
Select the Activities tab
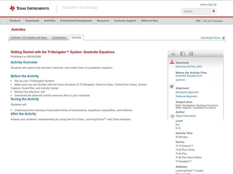coord(76,38)
